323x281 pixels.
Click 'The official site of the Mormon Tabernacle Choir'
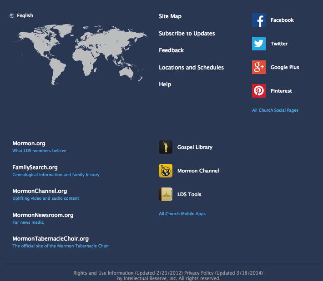61,246
